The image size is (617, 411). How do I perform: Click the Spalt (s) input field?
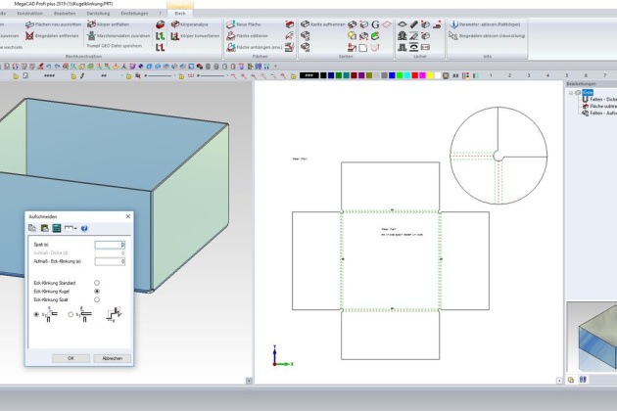[x=110, y=245]
